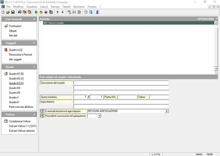The height and width of the screenshot is (156, 220).
Task: Click the house icon next to Quadro B1
Action: point(5,74)
